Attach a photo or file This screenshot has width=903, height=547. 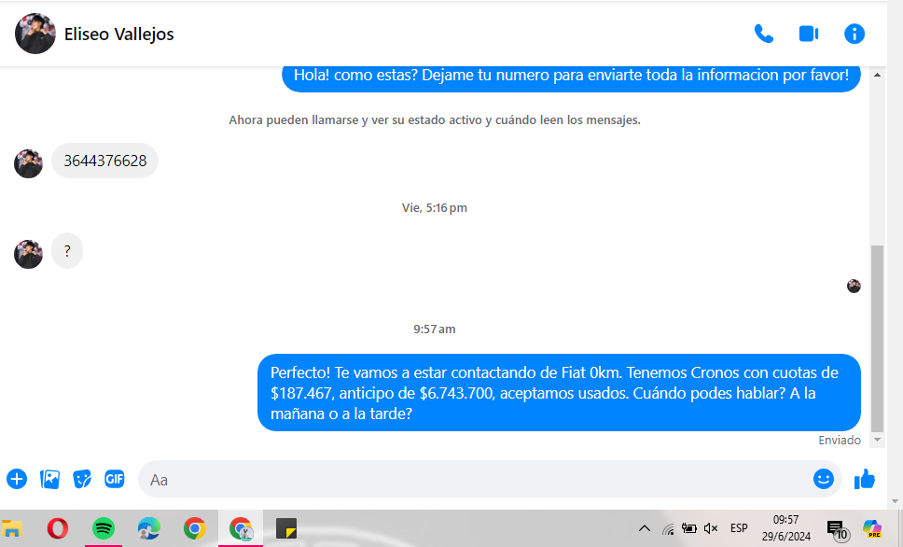pyautogui.click(x=49, y=479)
